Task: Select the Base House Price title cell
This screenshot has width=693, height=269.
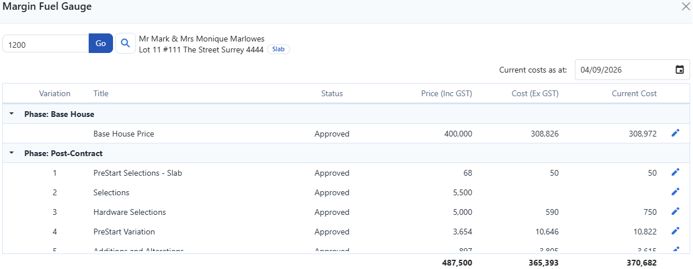Action: pyautogui.click(x=123, y=134)
